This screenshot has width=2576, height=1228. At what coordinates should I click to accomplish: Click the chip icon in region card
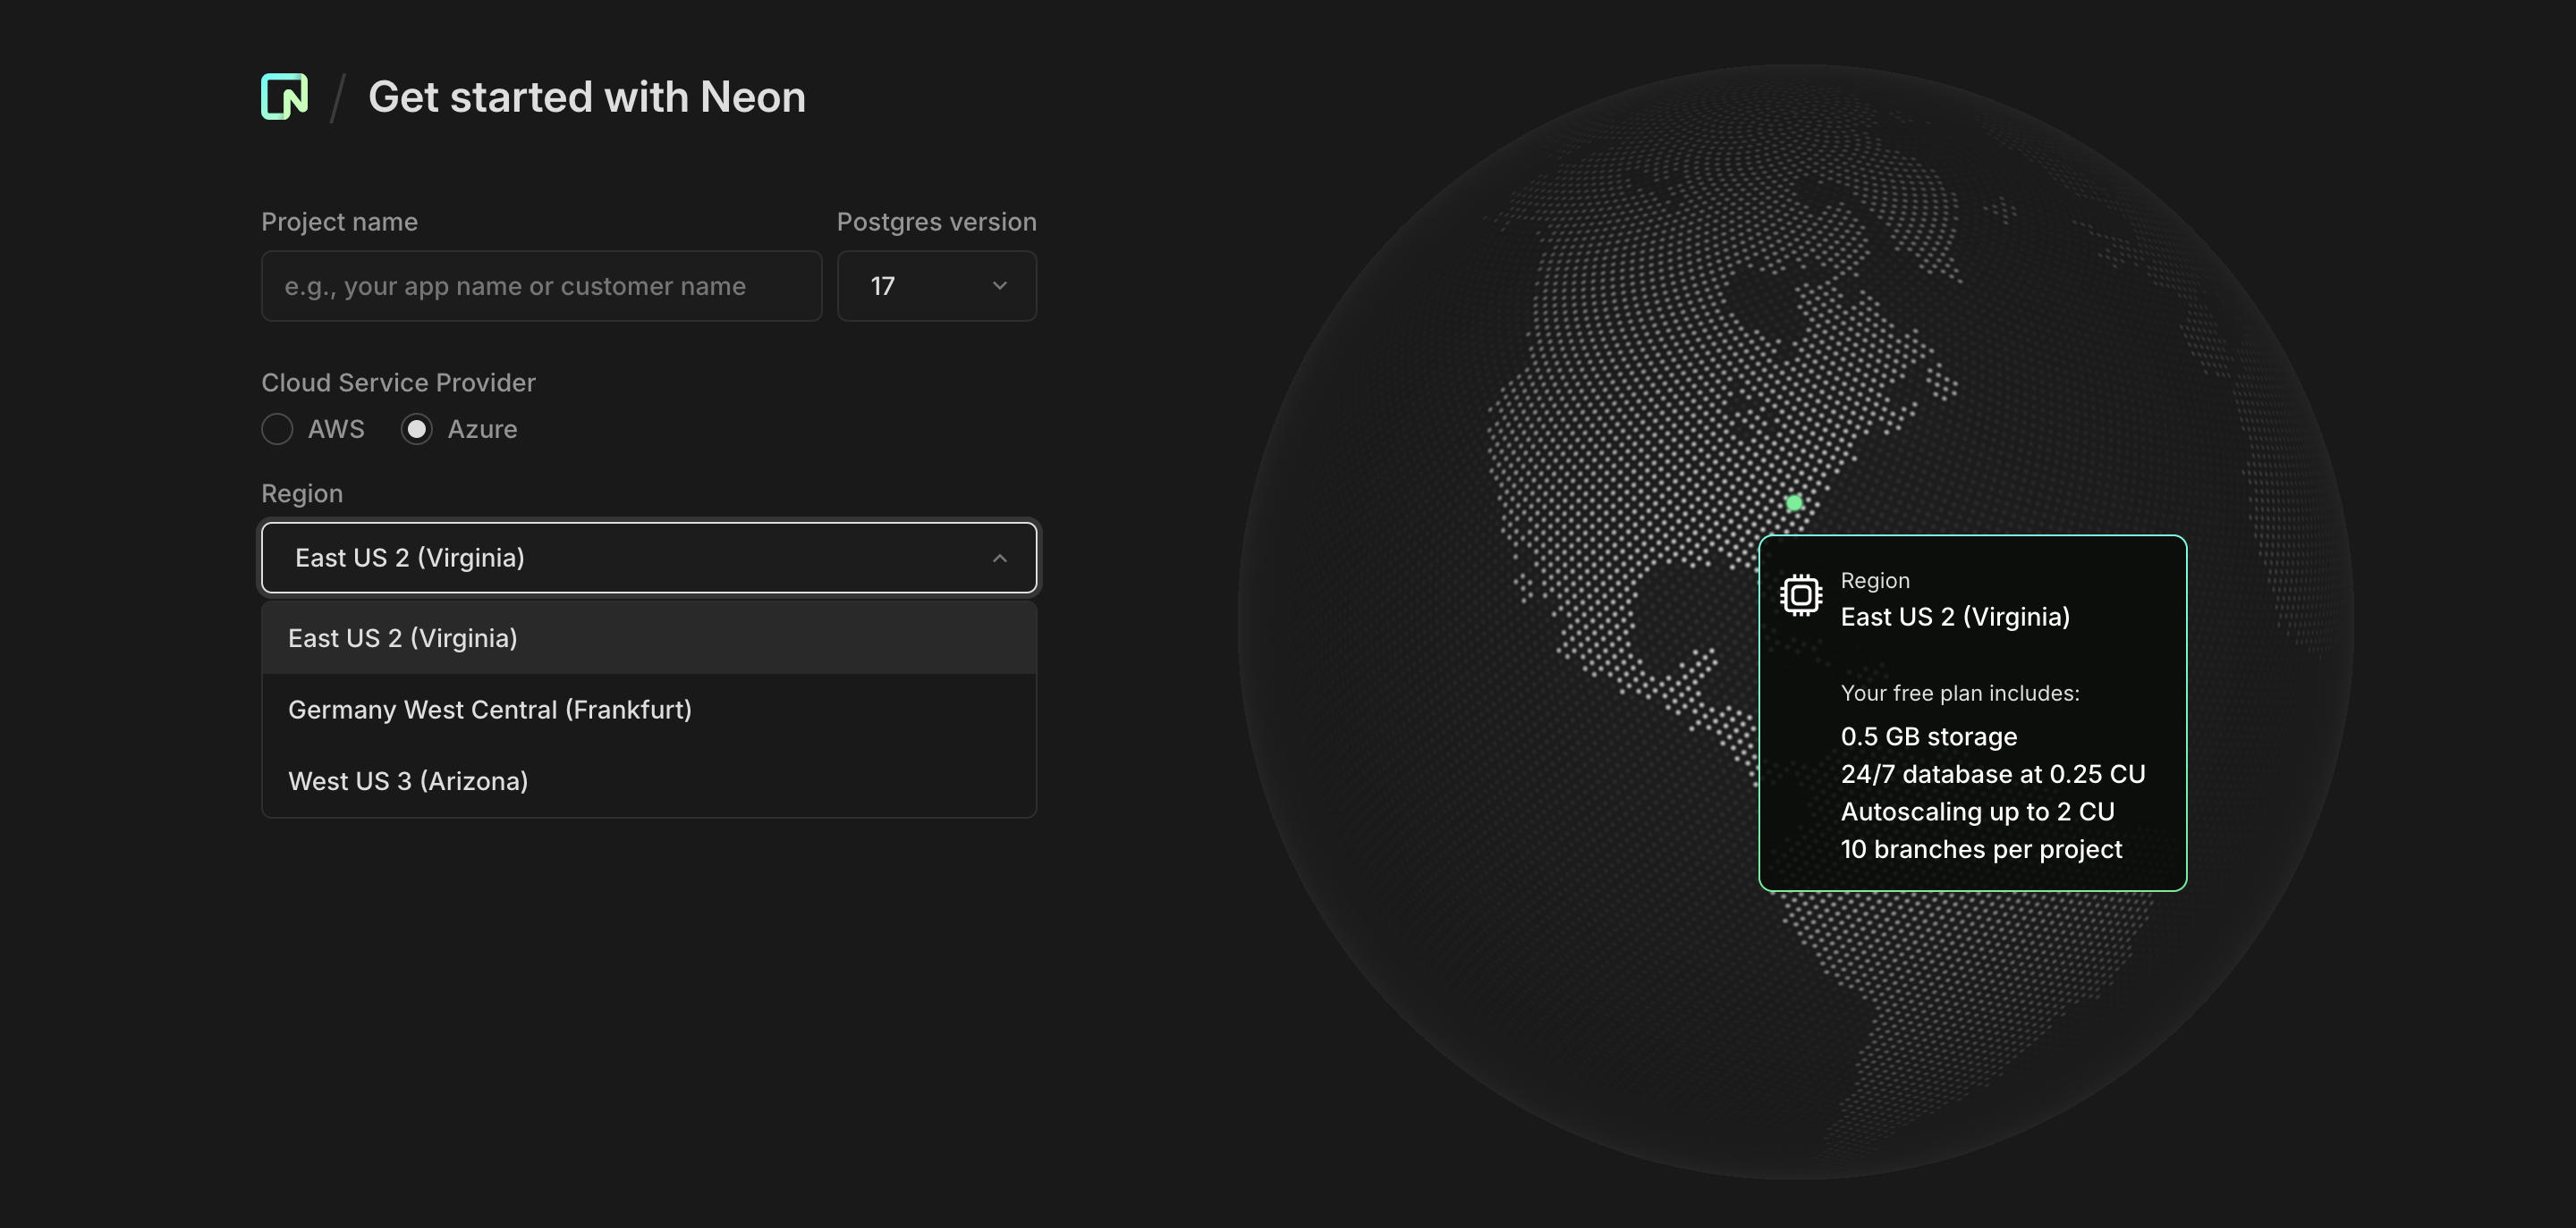coord(1801,595)
